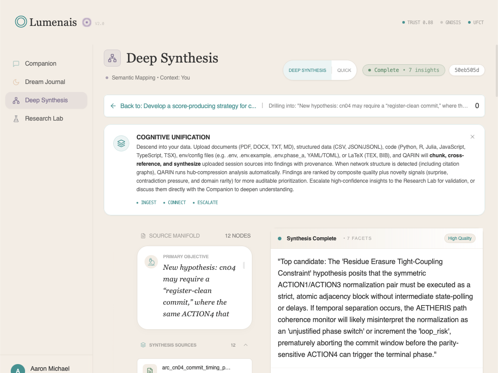Screen dimensions: 498x373
Task: Click the Deep Synthesis heading network icon
Action: point(112,58)
